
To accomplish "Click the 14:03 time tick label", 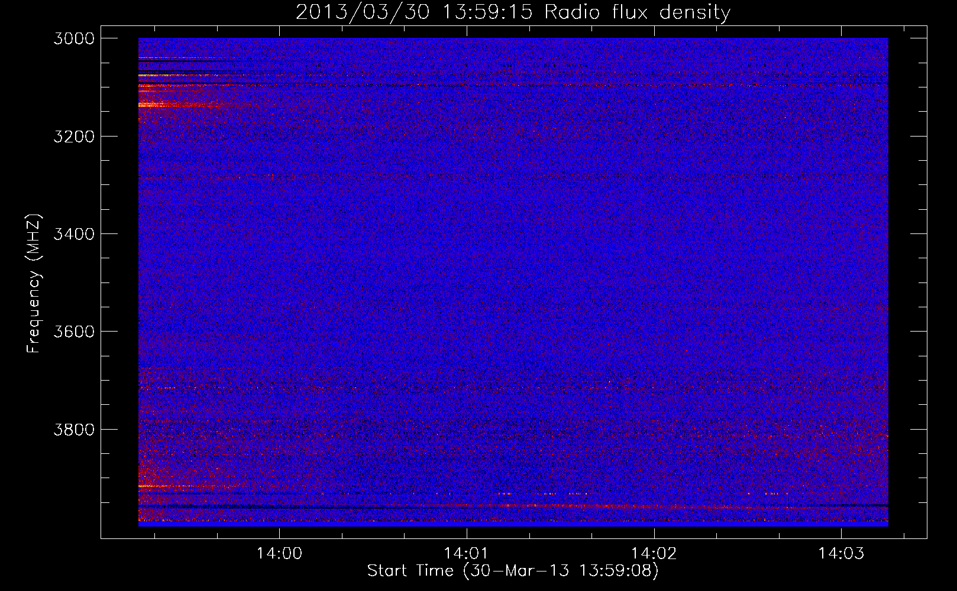I will [841, 553].
